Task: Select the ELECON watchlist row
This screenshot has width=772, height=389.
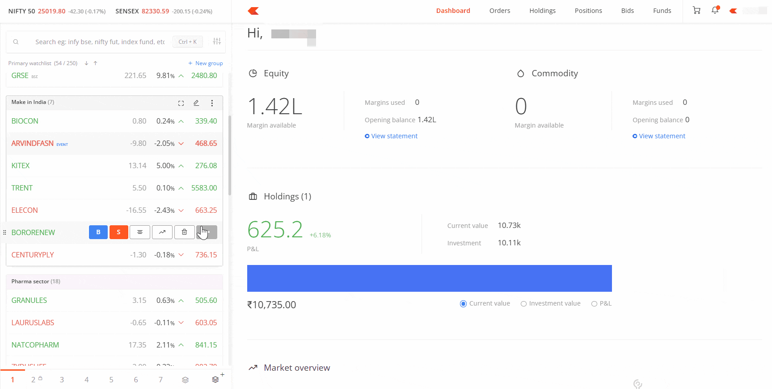Action: (x=114, y=210)
